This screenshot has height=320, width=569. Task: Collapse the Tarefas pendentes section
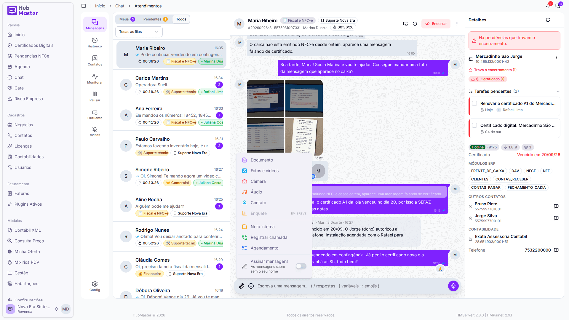click(558, 91)
